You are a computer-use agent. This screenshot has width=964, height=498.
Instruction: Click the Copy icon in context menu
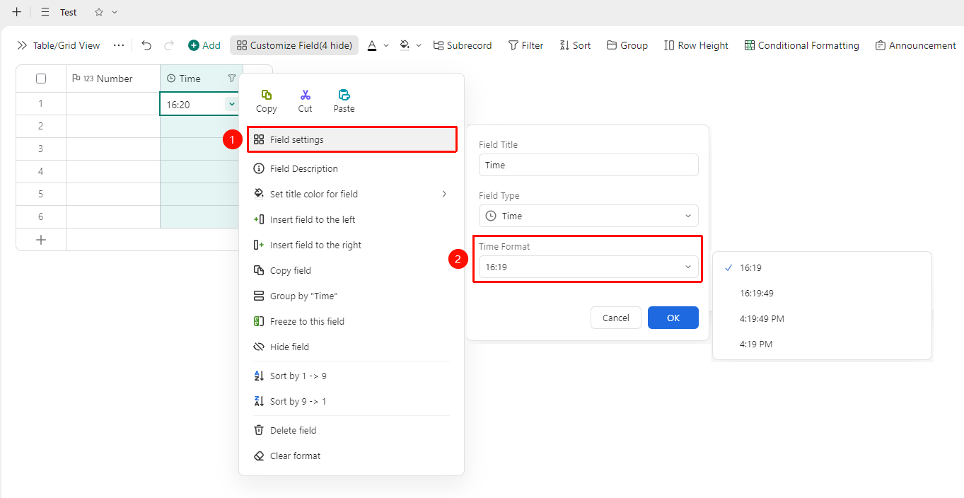point(267,95)
